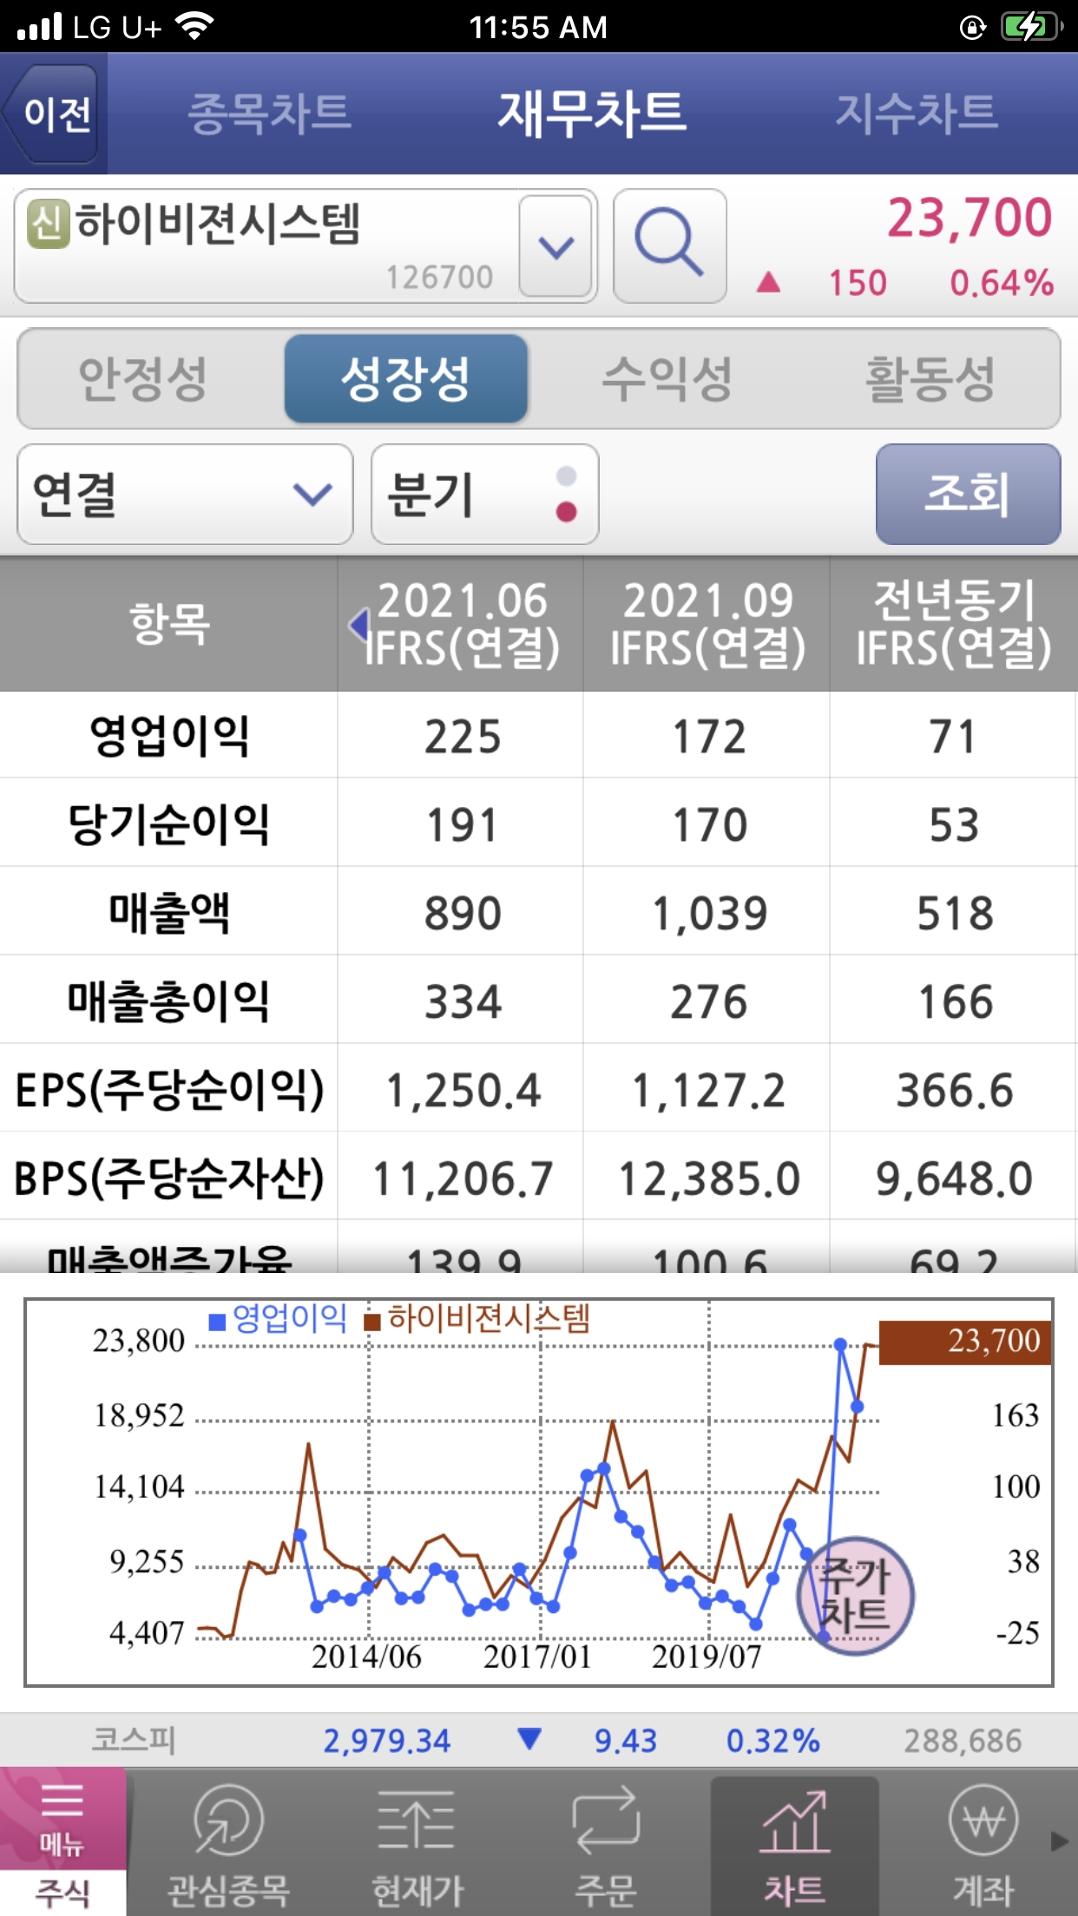Switch to the 종목차트 tab
The image size is (1078, 1916).
pyautogui.click(x=270, y=114)
